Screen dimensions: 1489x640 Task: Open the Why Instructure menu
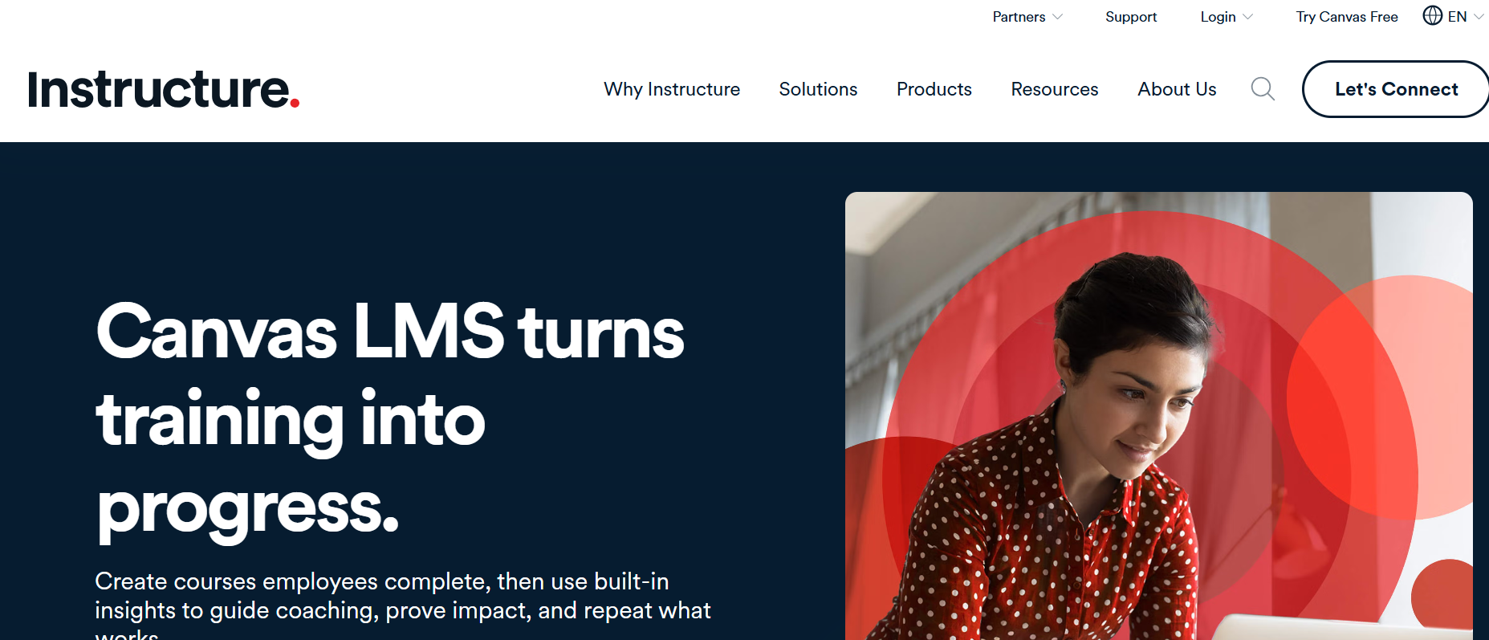(672, 89)
